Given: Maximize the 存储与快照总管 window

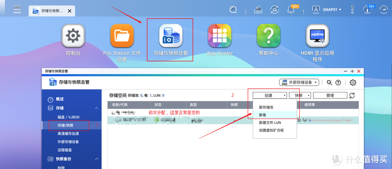Looking at the screenshot, I should pos(352,71).
